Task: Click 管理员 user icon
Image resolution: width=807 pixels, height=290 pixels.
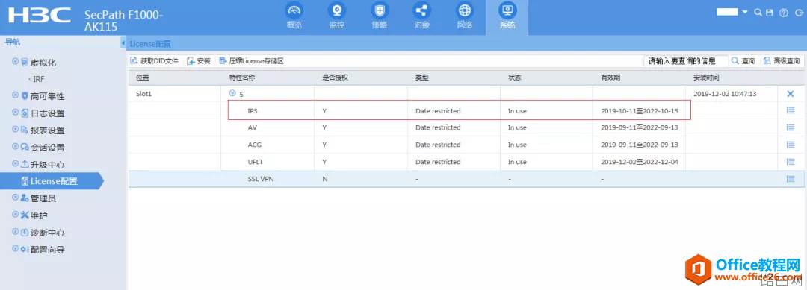Action: [x=25, y=198]
